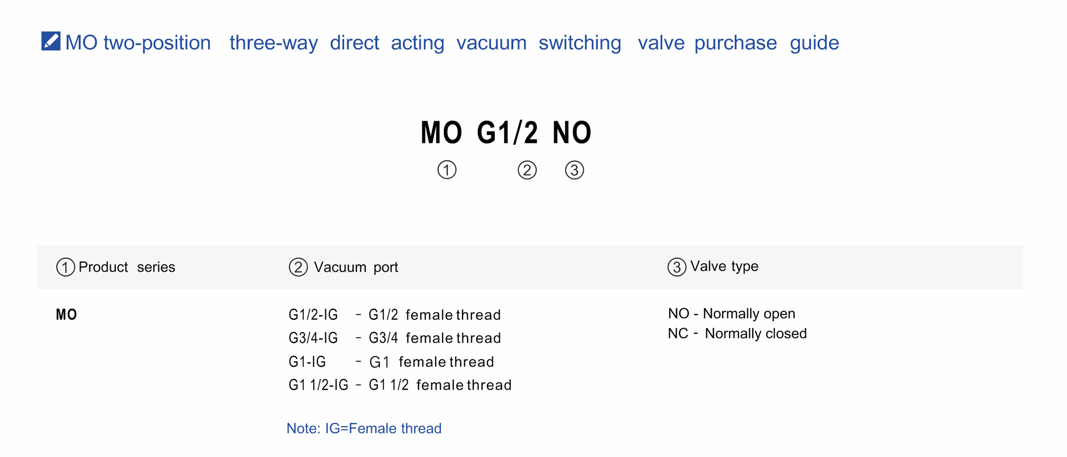The image size is (1067, 457).
Task: Click the purchase guide title text
Action: pyautogui.click(x=451, y=43)
